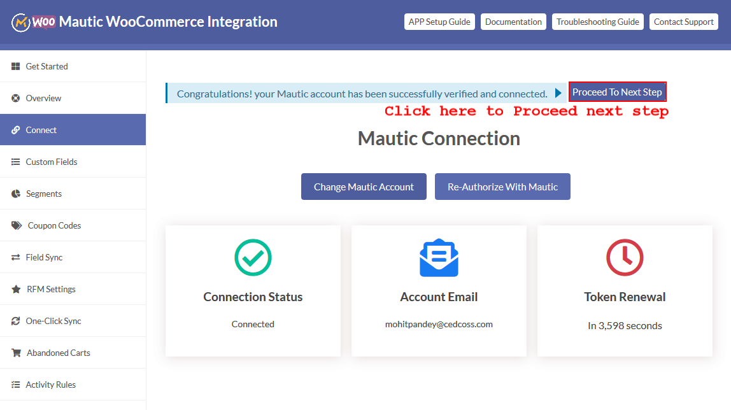Click the Token Renewal card title
This screenshot has height=410, width=731.
[625, 297]
